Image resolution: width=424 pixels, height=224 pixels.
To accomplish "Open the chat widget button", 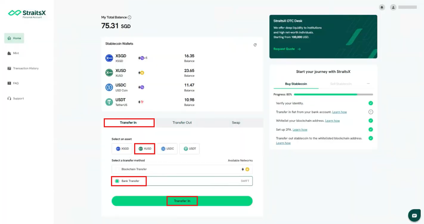I will [x=414, y=215].
